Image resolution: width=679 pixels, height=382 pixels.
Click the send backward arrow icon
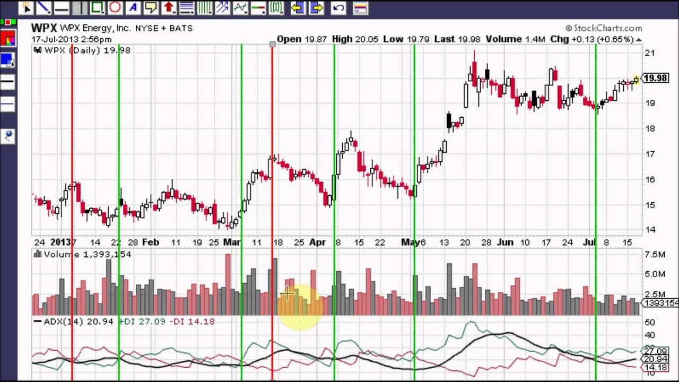pyautogui.click(x=298, y=7)
